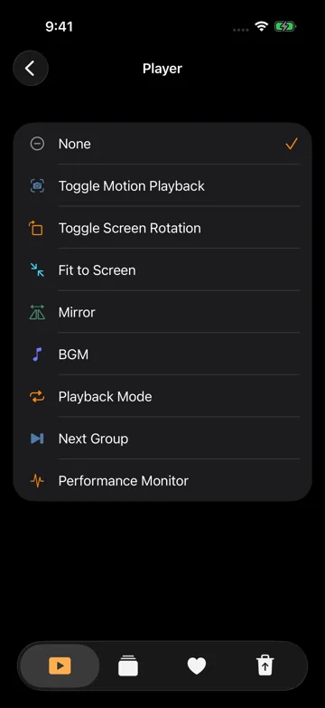
Task: Select the BGM option
Action: (162, 354)
